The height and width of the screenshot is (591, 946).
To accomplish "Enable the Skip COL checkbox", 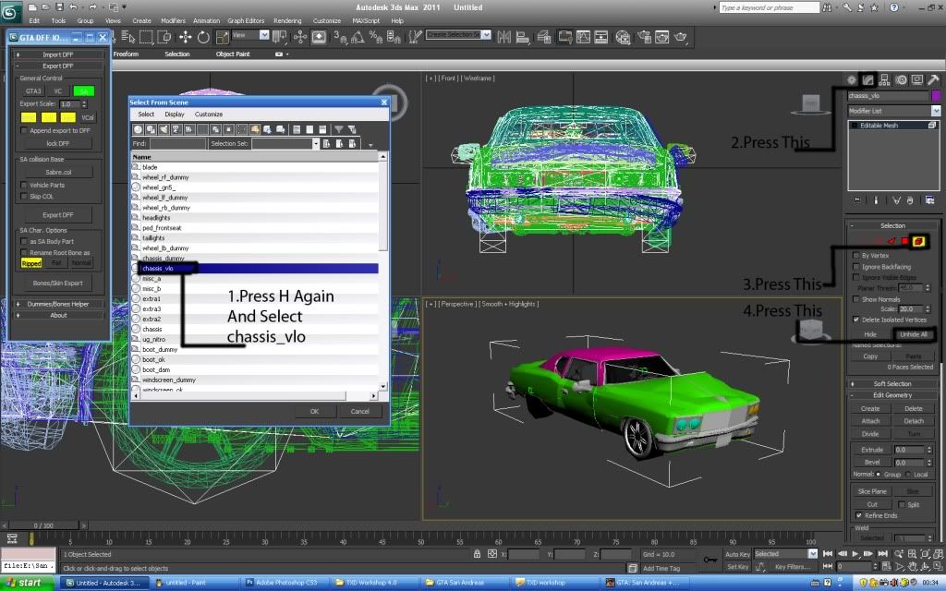I will point(23,196).
